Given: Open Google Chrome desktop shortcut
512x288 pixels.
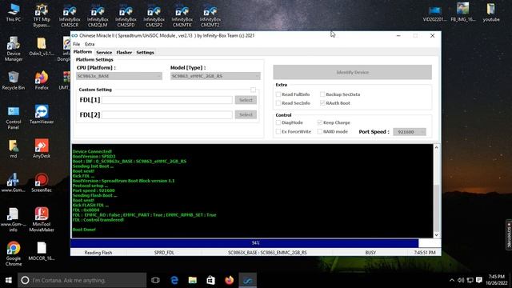Looking at the screenshot, I should (x=14, y=254).
